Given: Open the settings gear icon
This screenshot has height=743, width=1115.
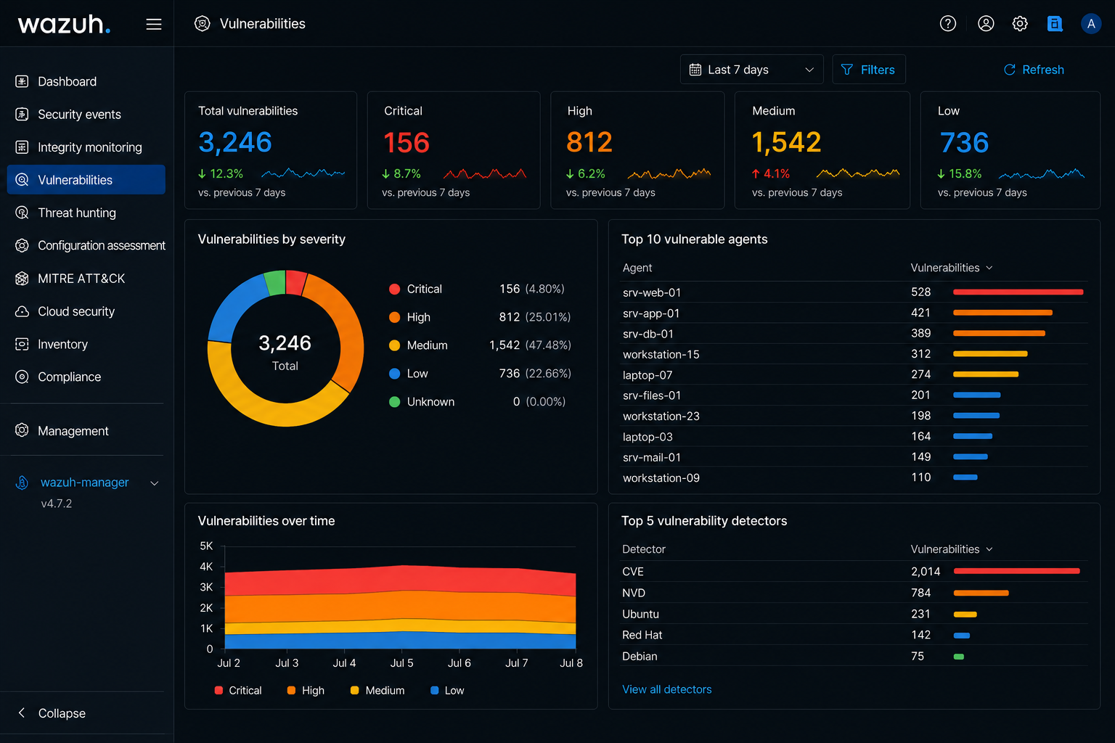Looking at the screenshot, I should point(1020,24).
